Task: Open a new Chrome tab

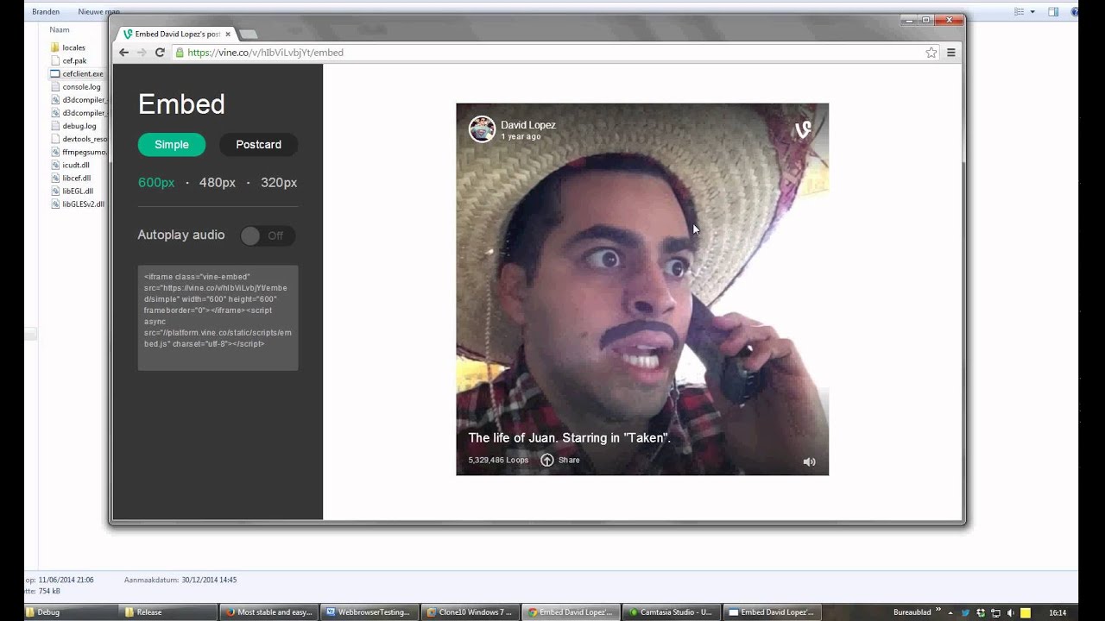Action: click(x=248, y=34)
